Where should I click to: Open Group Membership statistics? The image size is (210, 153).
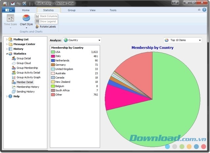[x=27, y=68]
